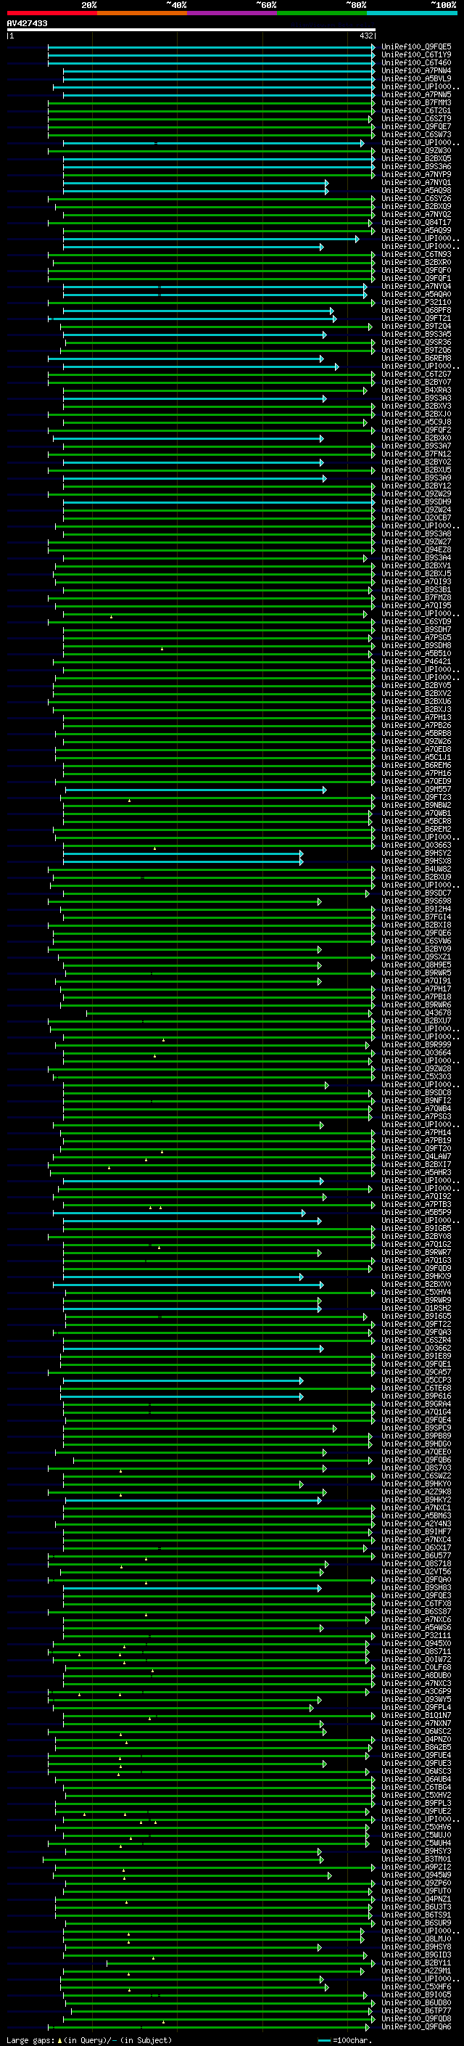Click UniRef100_P32110 hit name
Screen dimensions: 464x2046
[416, 302]
